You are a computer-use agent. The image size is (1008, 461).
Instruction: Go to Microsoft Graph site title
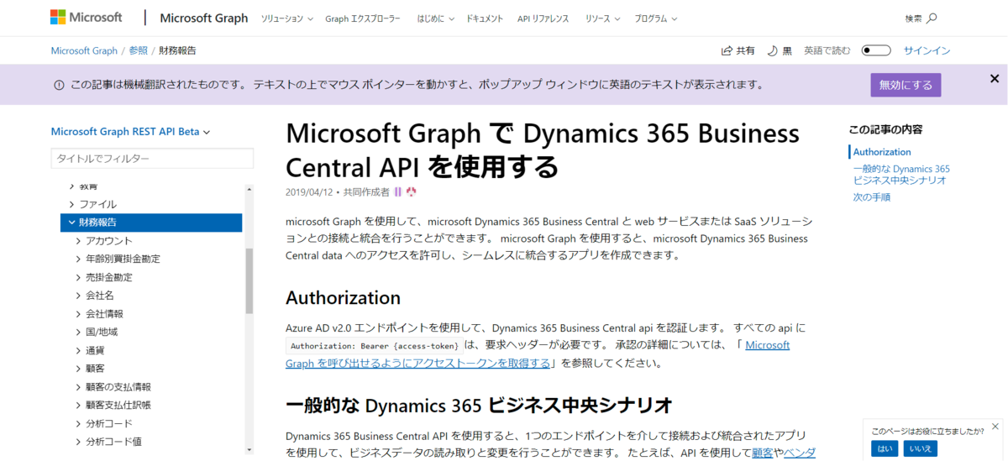tap(204, 18)
